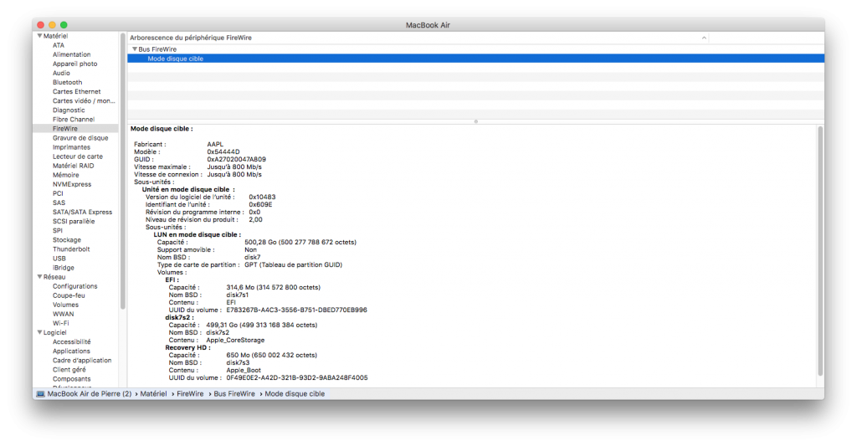The height and width of the screenshot is (446, 857).
Task: Collapse the Réseau section triangle
Action: 39,277
